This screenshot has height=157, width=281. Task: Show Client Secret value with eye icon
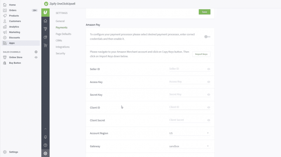pyautogui.click(x=209, y=120)
